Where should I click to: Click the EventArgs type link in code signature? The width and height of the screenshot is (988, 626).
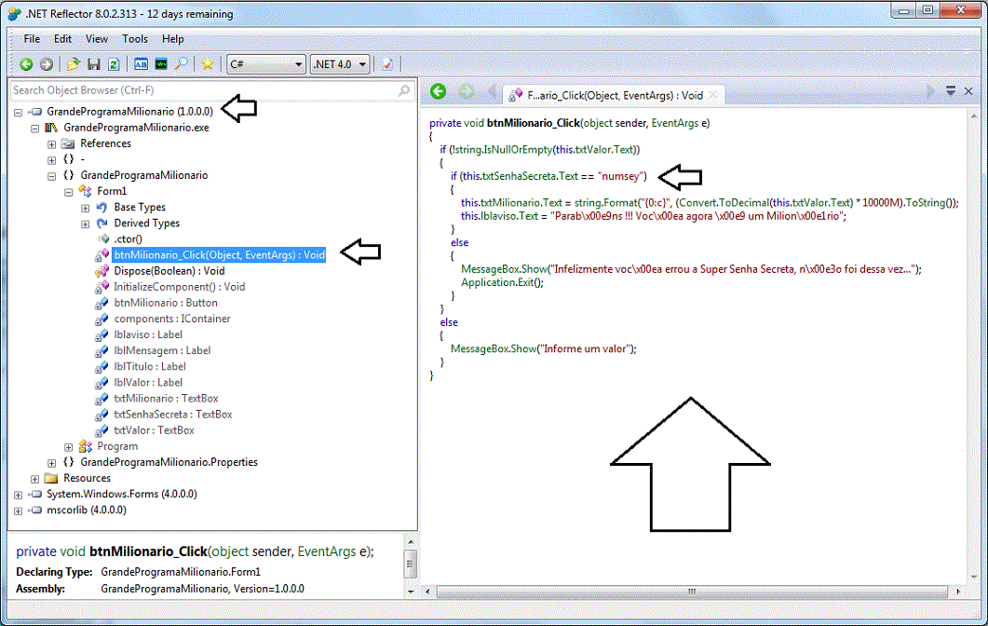pyautogui.click(x=675, y=123)
